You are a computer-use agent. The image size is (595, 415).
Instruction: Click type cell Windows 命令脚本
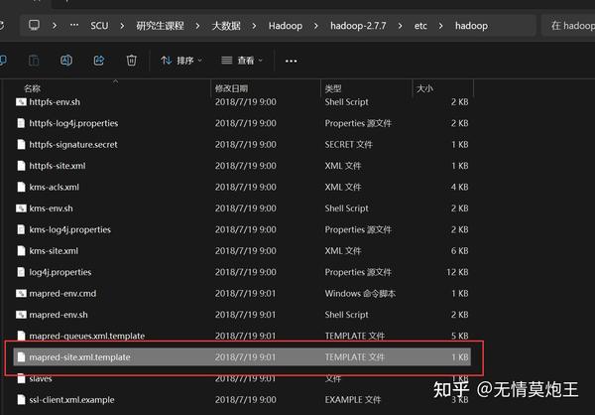[360, 294]
